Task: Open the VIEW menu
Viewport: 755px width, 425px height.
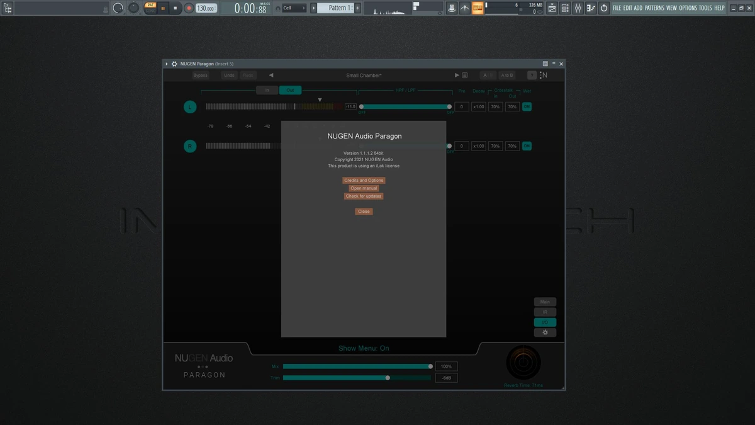Action: pyautogui.click(x=672, y=8)
